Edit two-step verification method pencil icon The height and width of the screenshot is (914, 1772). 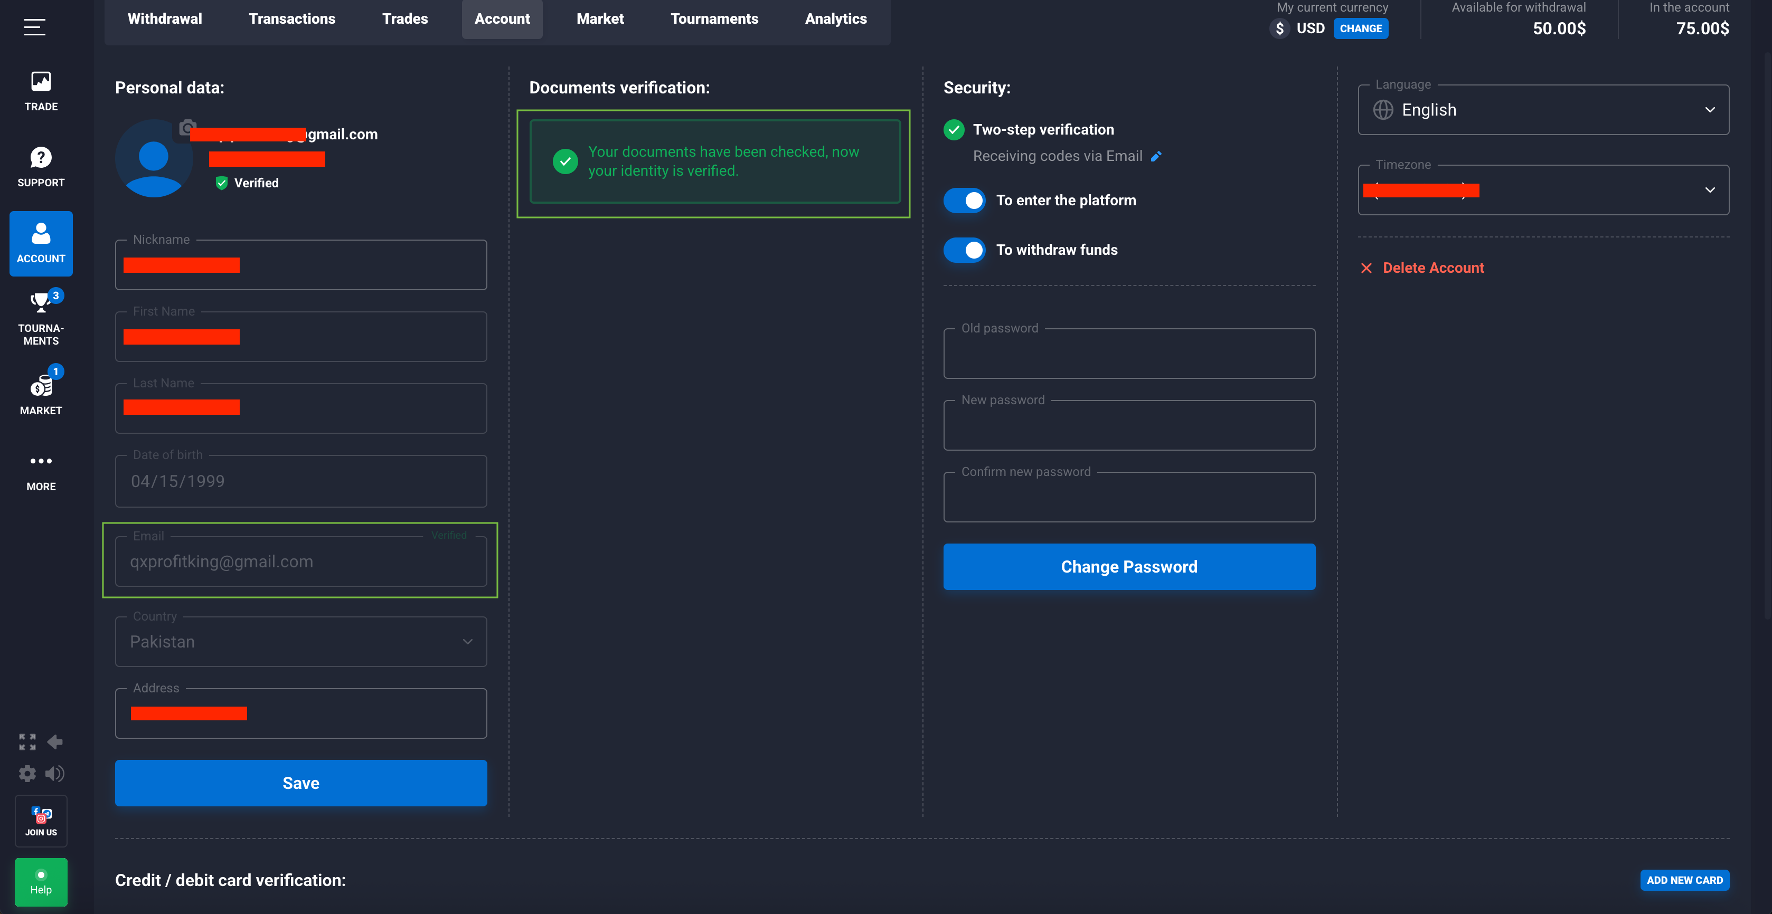1156,157
